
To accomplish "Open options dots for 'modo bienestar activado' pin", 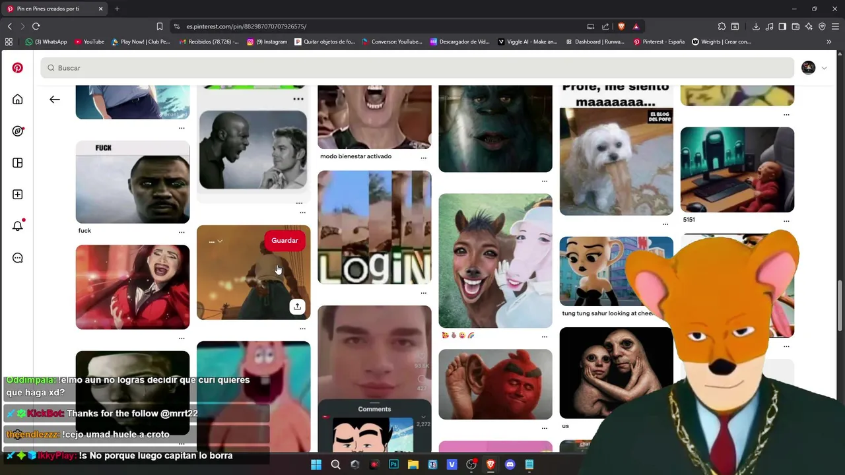I will click(x=424, y=158).
